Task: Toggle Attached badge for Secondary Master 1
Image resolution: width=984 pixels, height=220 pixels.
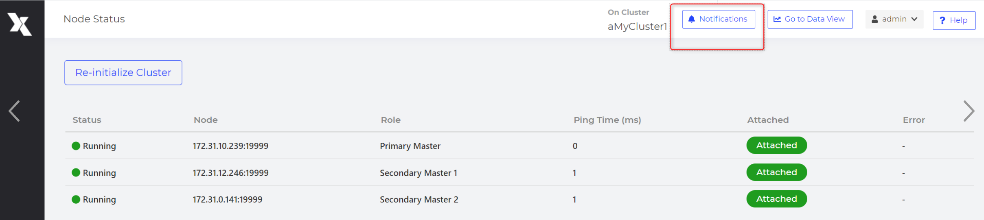Action: click(777, 172)
